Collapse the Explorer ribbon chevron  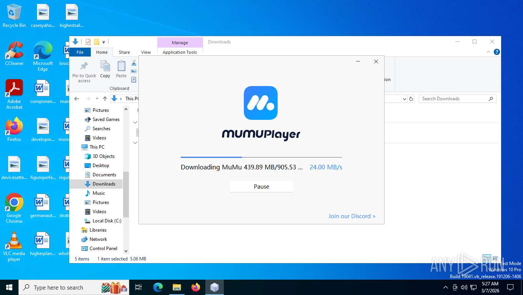click(489, 52)
